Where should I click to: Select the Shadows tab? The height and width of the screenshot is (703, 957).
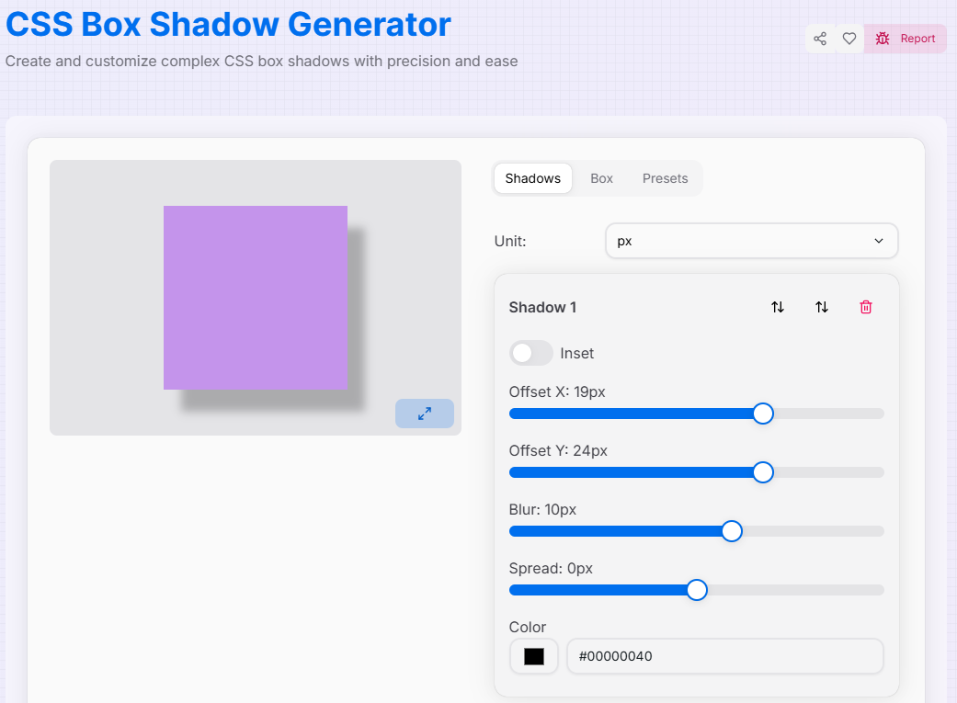(x=532, y=178)
